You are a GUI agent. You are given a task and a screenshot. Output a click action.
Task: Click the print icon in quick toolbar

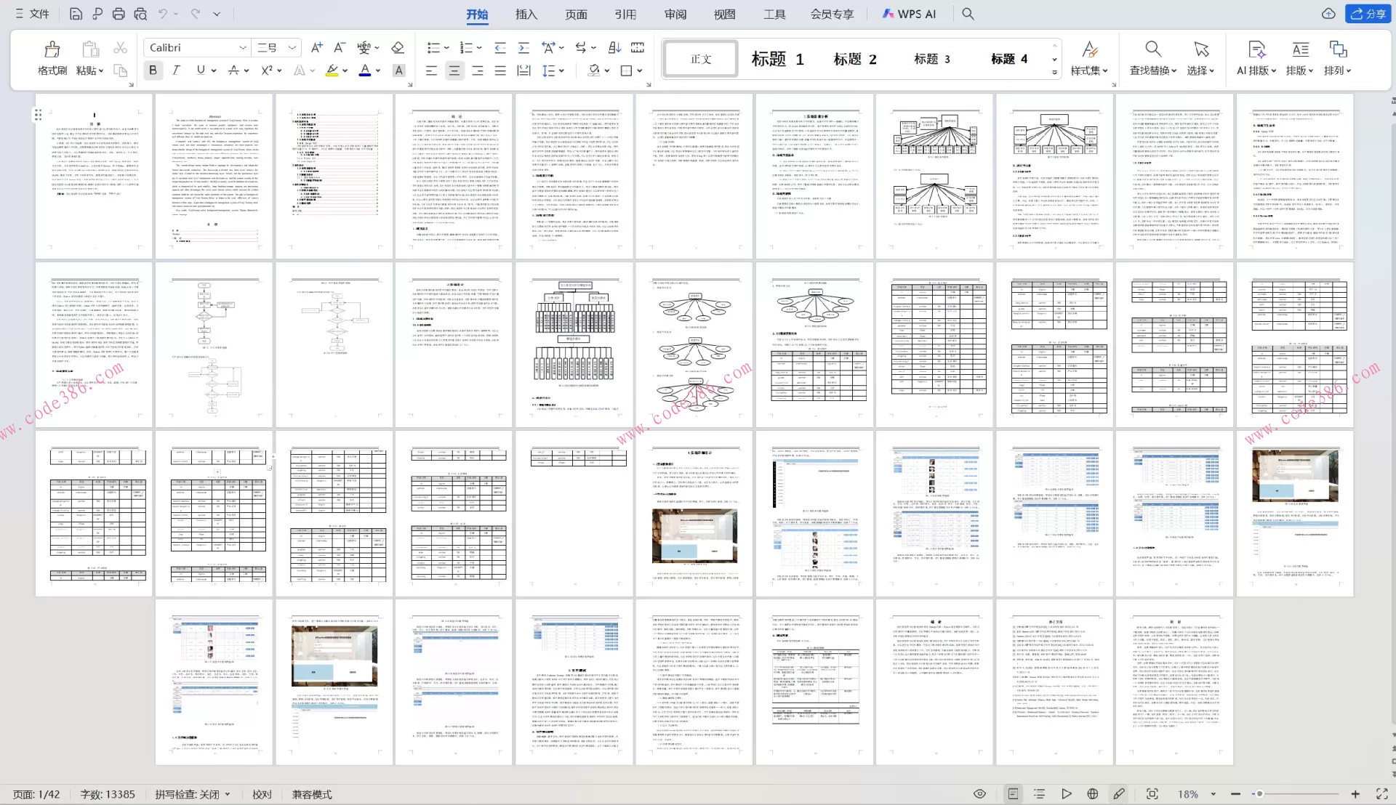(119, 14)
